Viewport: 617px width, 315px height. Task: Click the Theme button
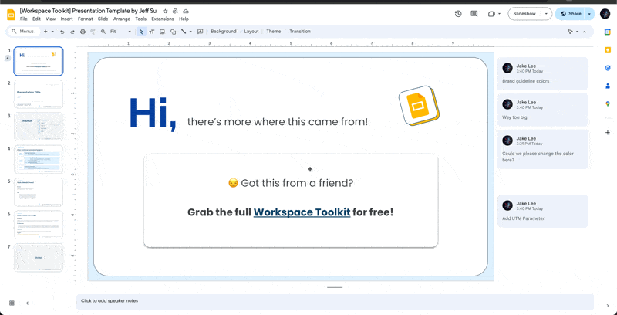[274, 32]
